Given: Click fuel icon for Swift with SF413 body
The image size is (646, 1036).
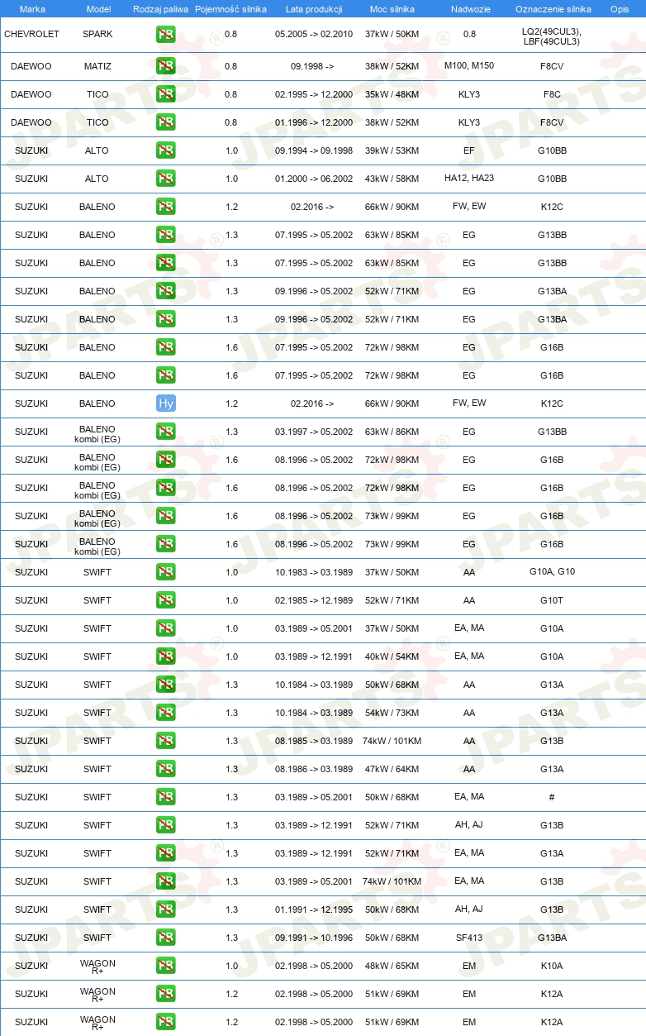Looking at the screenshot, I should pos(166,938).
